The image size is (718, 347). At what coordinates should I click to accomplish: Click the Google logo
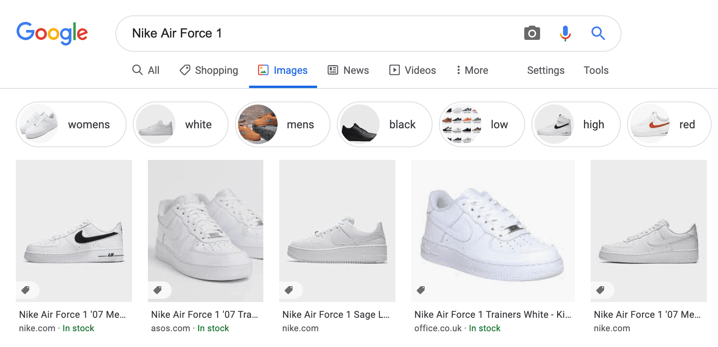(x=52, y=33)
